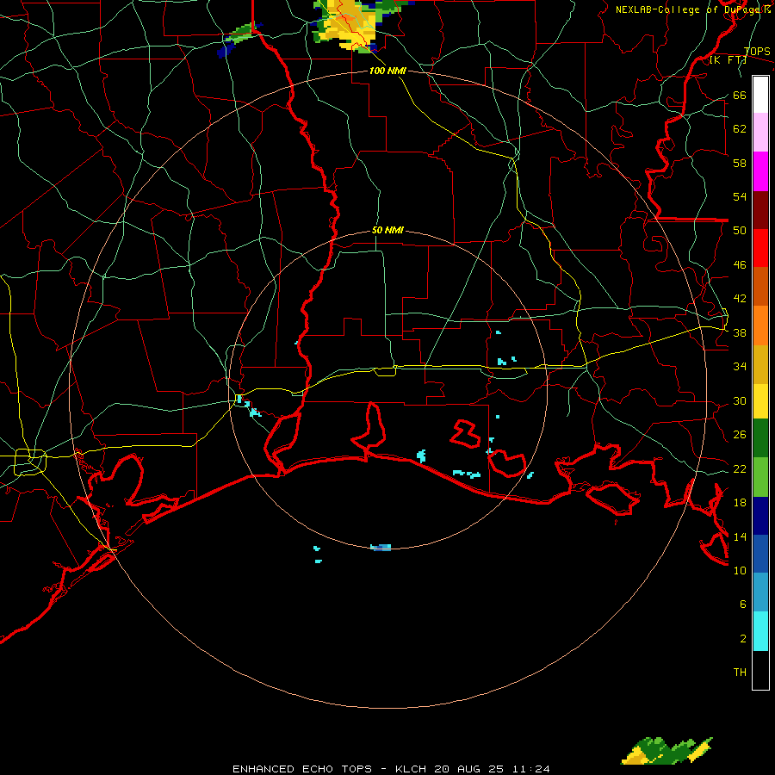This screenshot has height=775, width=775.
Task: Select the navy blue legend swatch
Action: pyautogui.click(x=760, y=516)
